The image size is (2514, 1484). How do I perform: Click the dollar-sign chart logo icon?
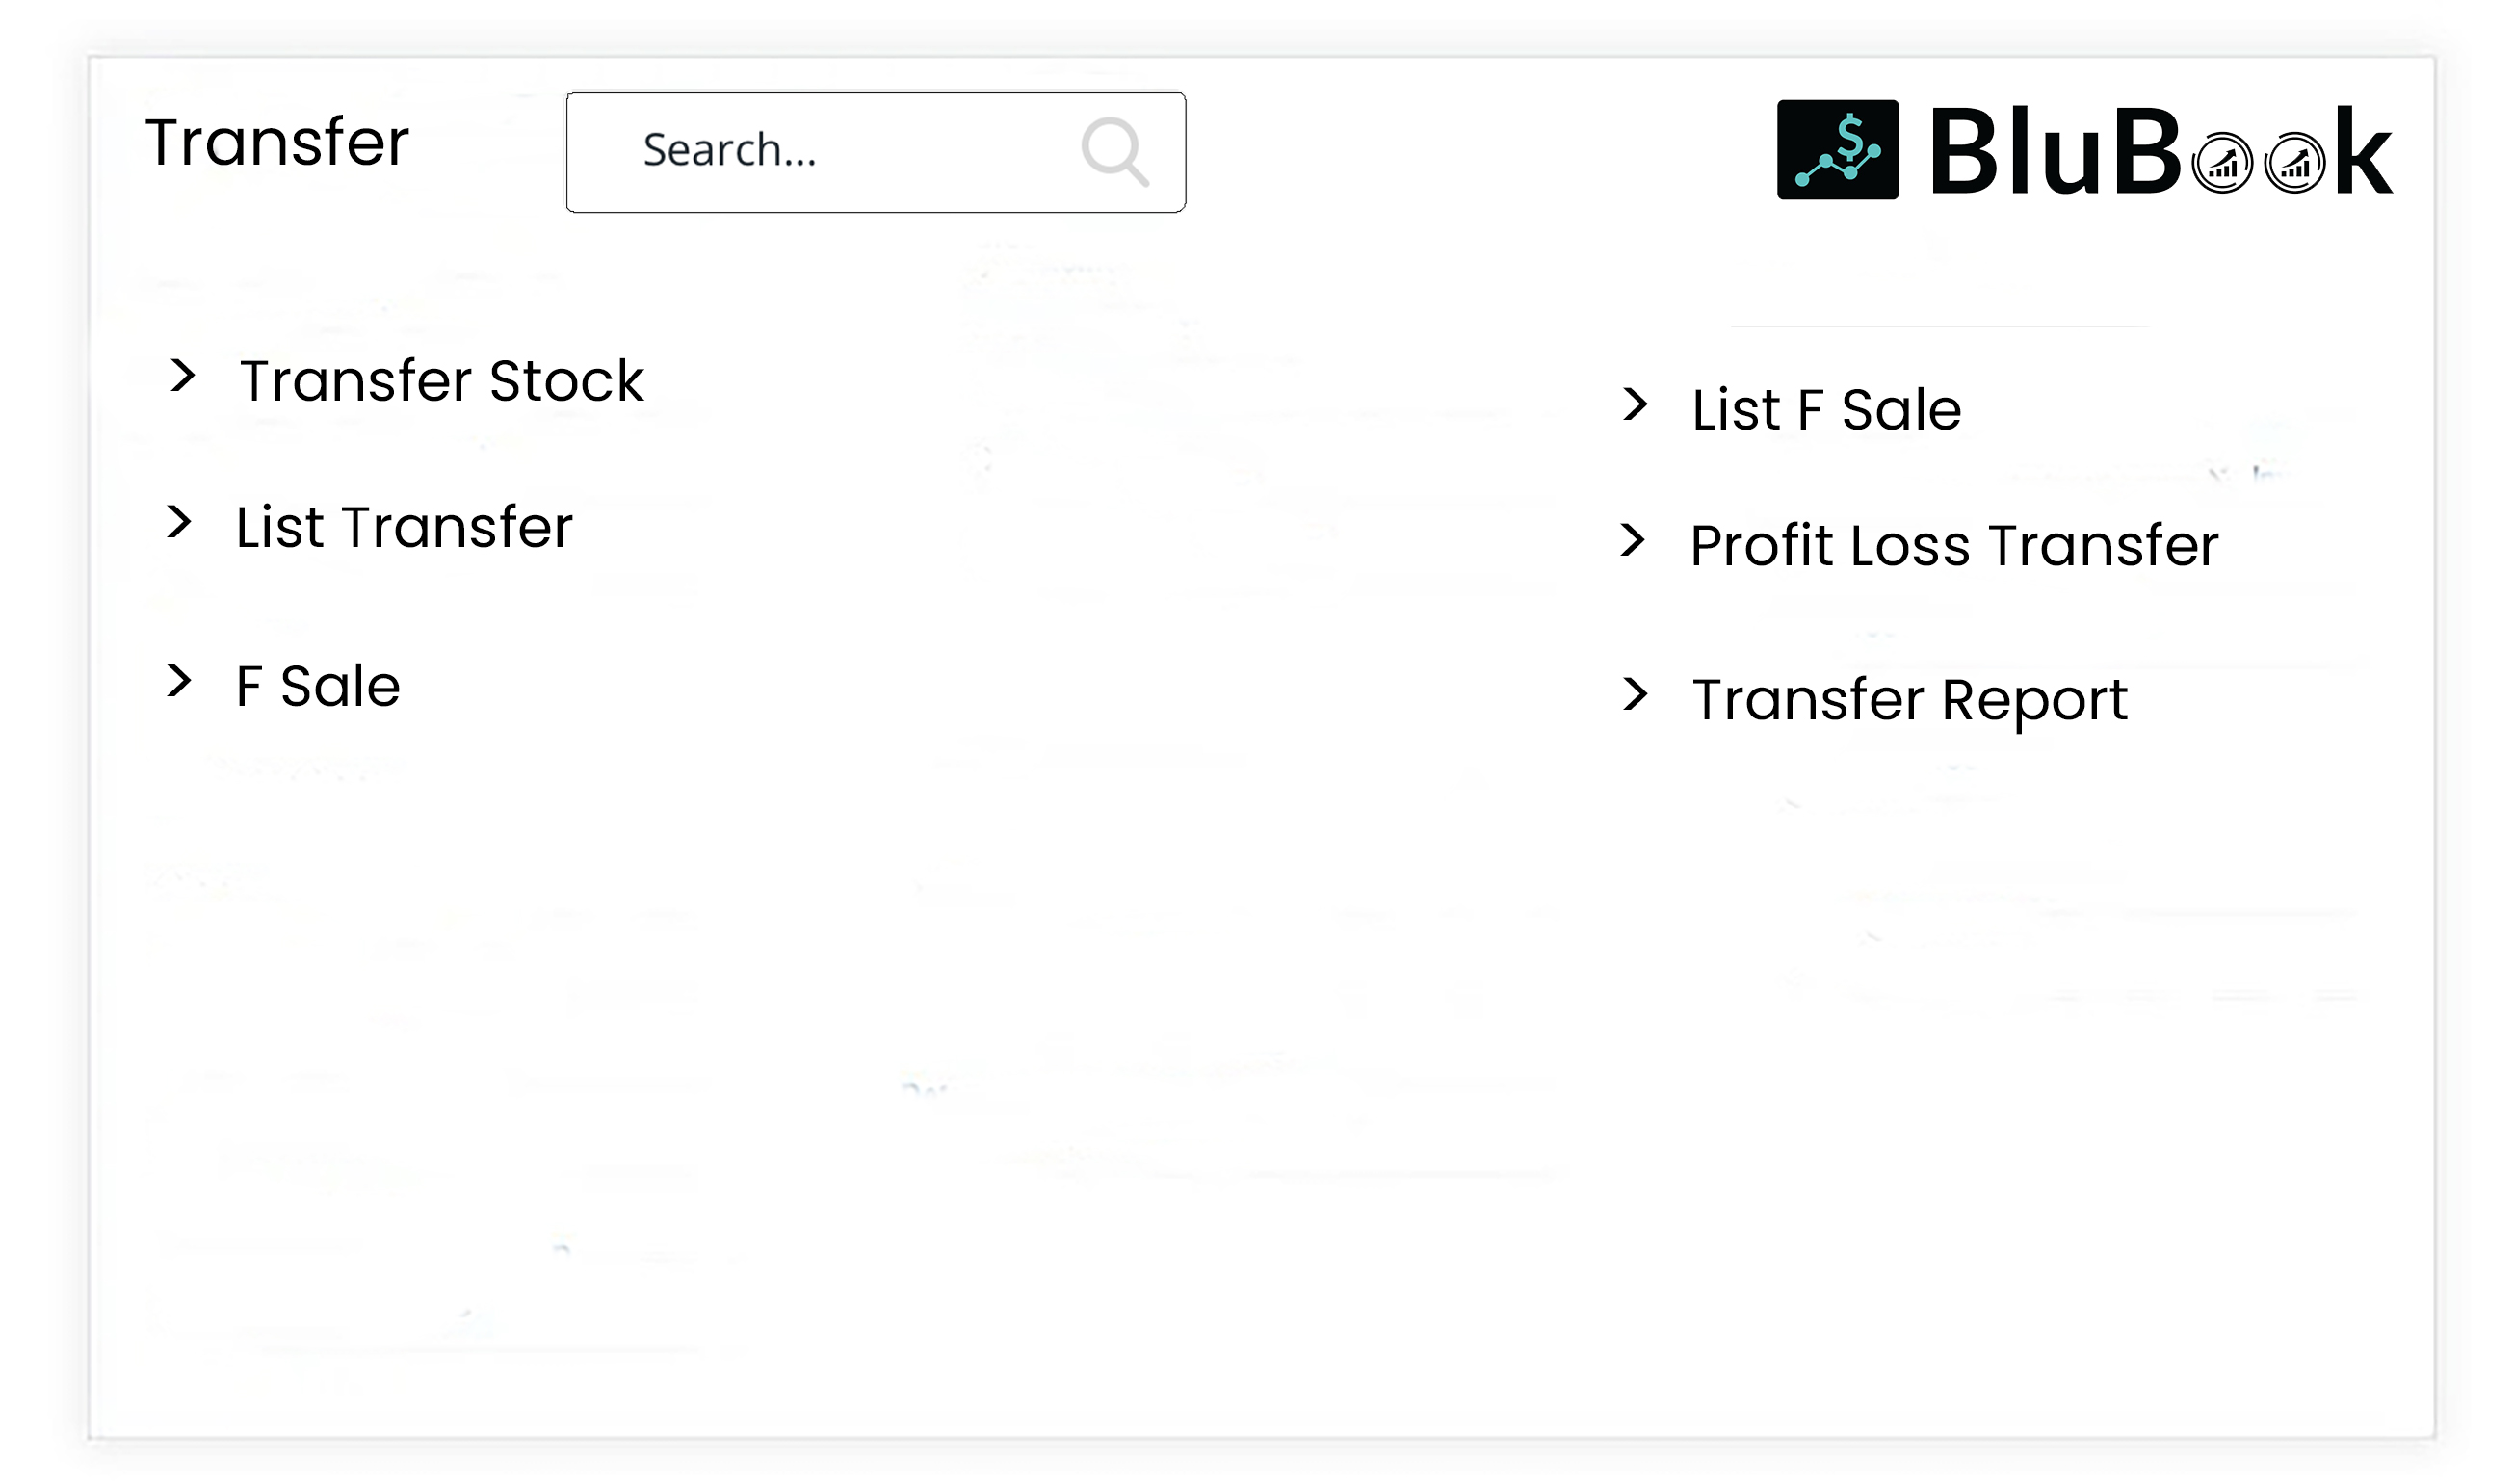pyautogui.click(x=1837, y=150)
